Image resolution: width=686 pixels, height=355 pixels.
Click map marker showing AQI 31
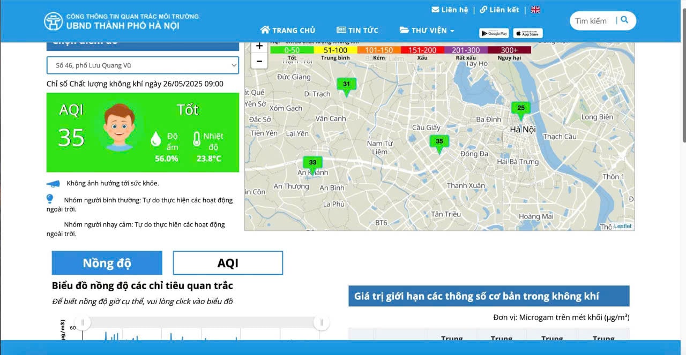tap(346, 85)
